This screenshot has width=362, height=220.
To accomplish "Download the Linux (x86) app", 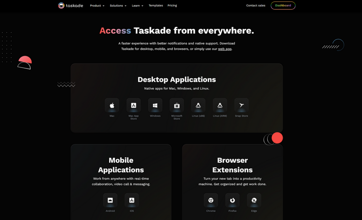I will pyautogui.click(x=198, y=105).
